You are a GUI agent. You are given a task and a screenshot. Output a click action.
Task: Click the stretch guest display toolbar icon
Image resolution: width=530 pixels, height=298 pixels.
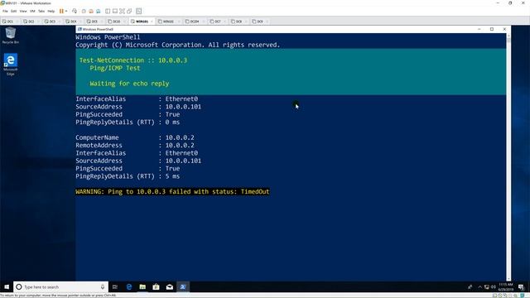[138, 11]
